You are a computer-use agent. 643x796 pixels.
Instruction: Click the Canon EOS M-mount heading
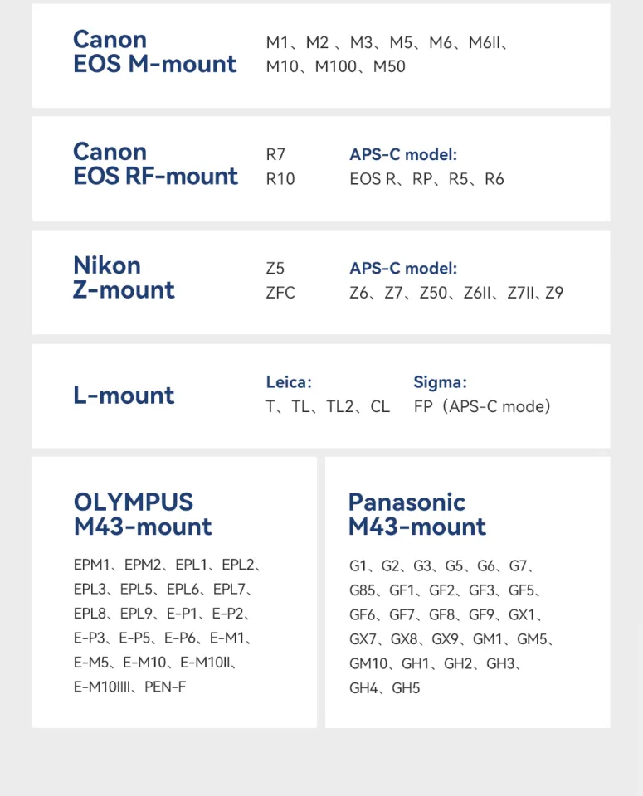154,51
